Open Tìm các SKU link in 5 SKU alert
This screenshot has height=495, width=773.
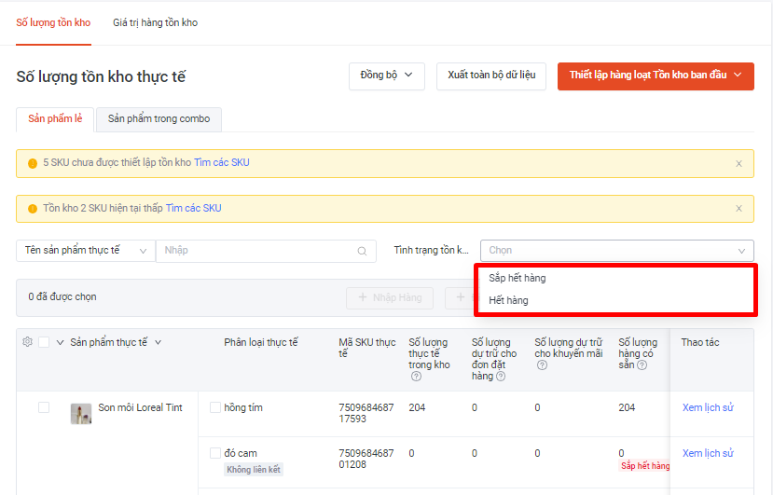222,163
